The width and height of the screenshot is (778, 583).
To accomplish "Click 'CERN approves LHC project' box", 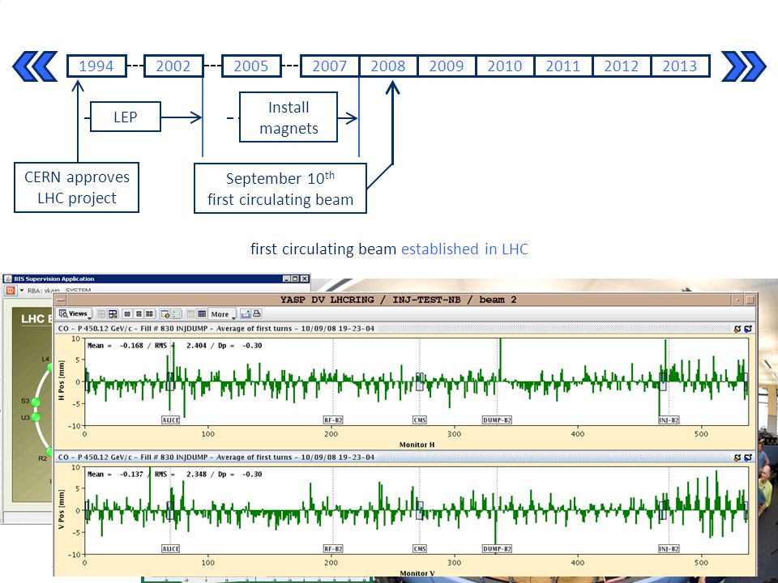I will (76, 187).
